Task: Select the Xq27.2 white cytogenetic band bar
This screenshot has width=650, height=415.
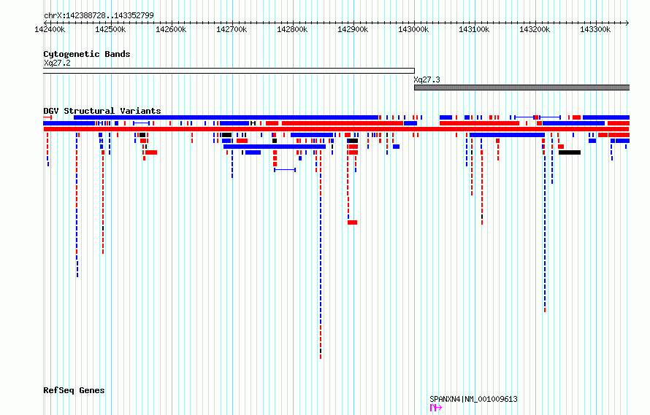Action: (x=229, y=71)
